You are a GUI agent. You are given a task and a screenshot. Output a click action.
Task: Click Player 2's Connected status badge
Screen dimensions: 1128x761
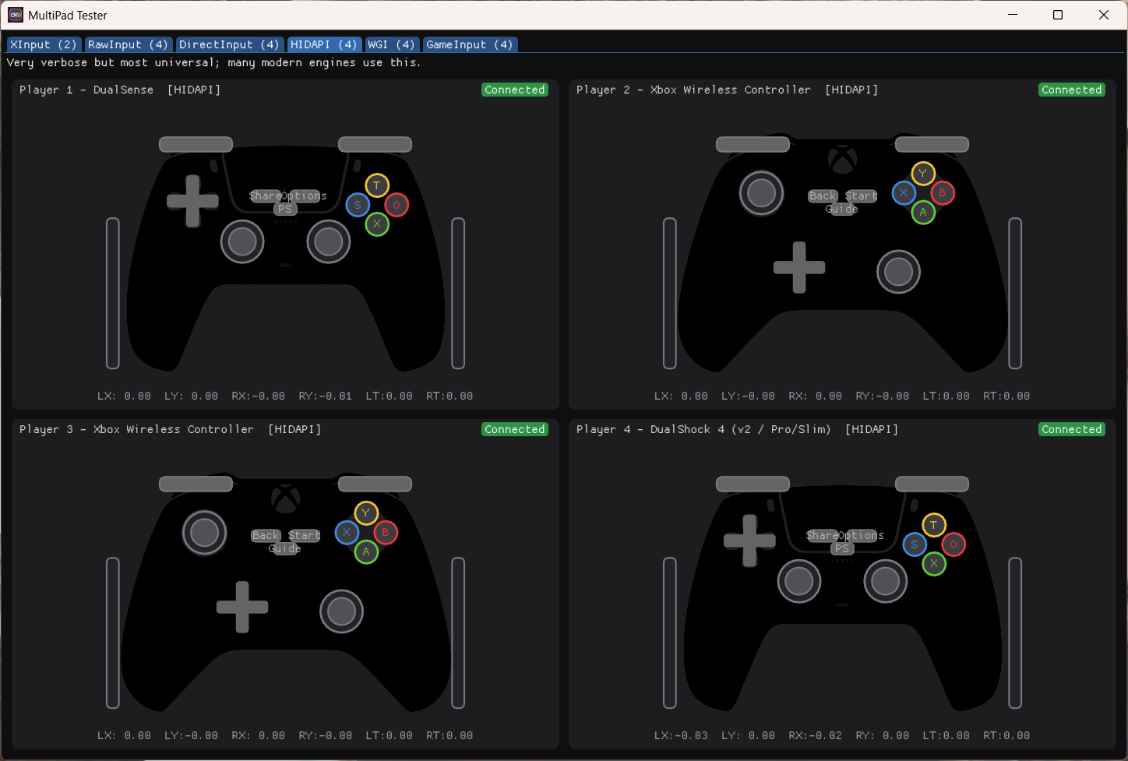tap(1072, 90)
